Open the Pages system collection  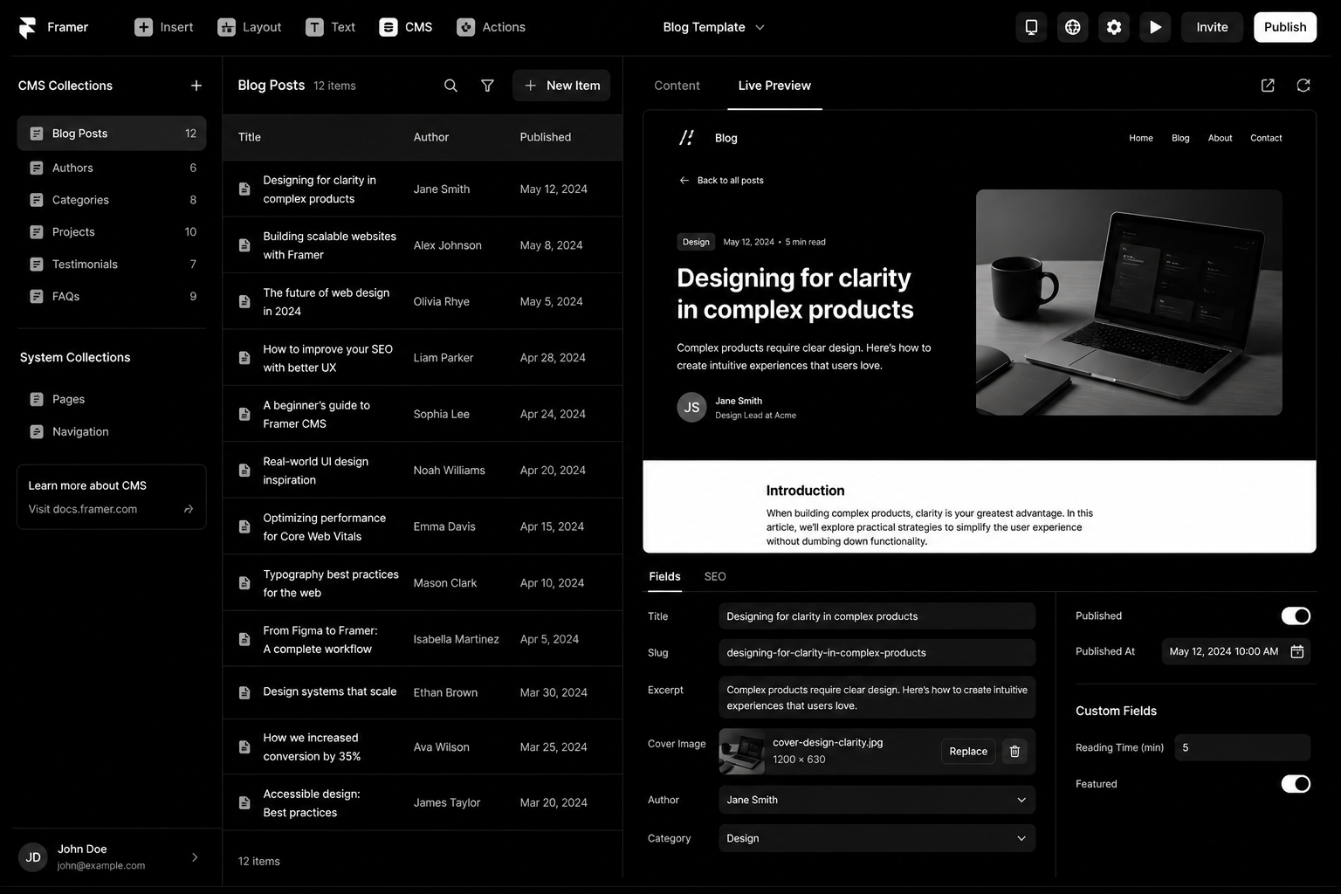pyautogui.click(x=112, y=399)
